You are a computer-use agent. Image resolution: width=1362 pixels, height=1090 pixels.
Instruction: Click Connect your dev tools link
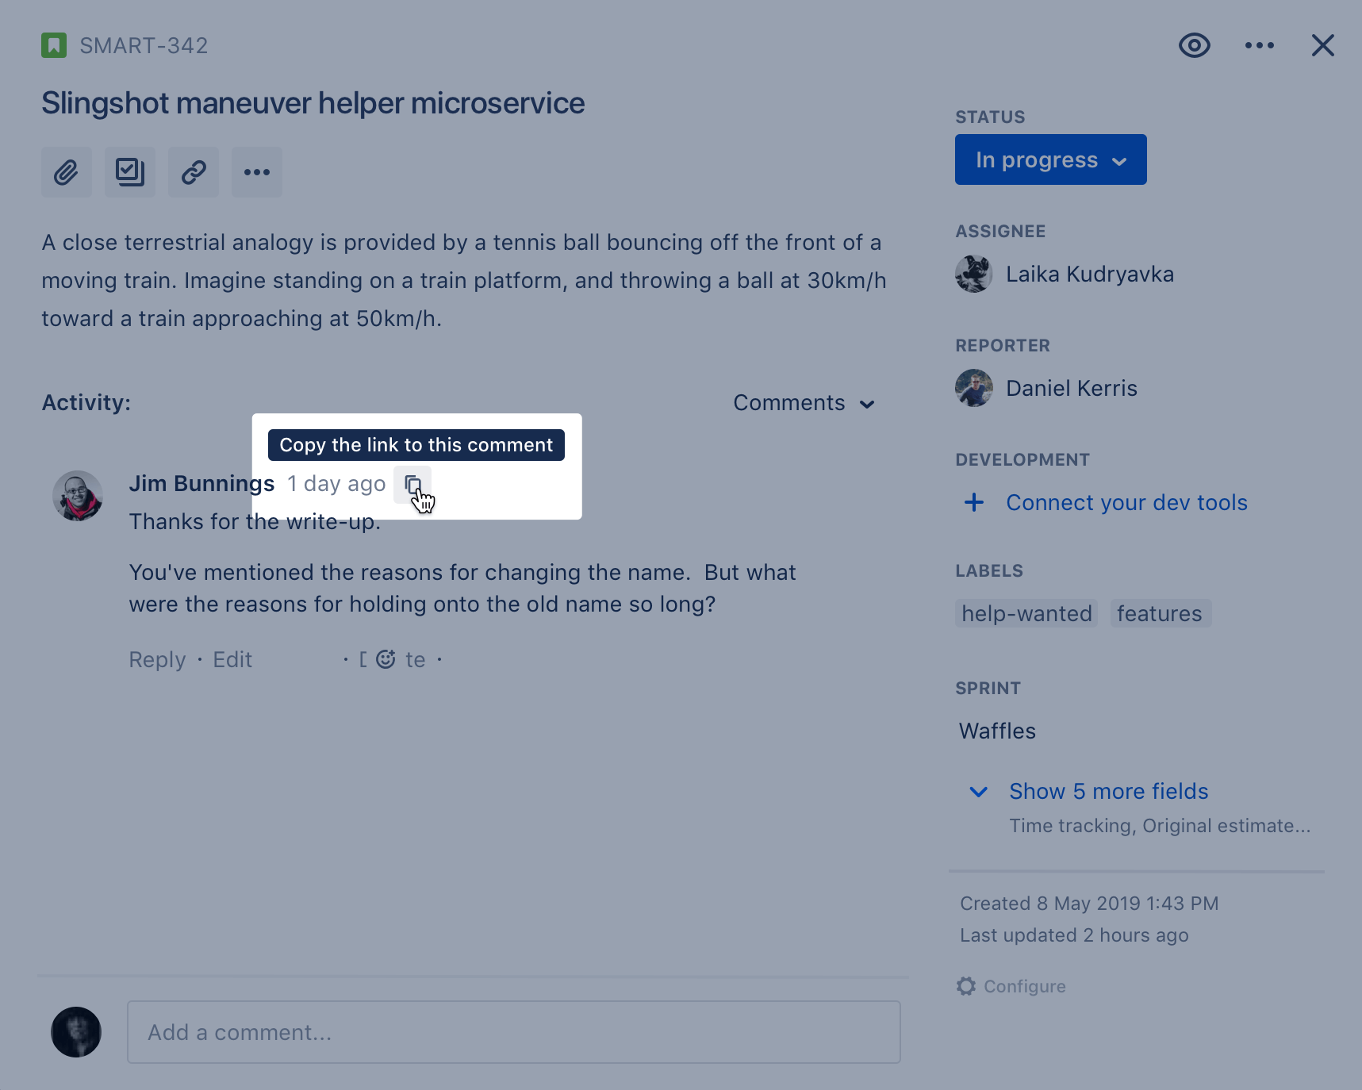pos(1126,503)
